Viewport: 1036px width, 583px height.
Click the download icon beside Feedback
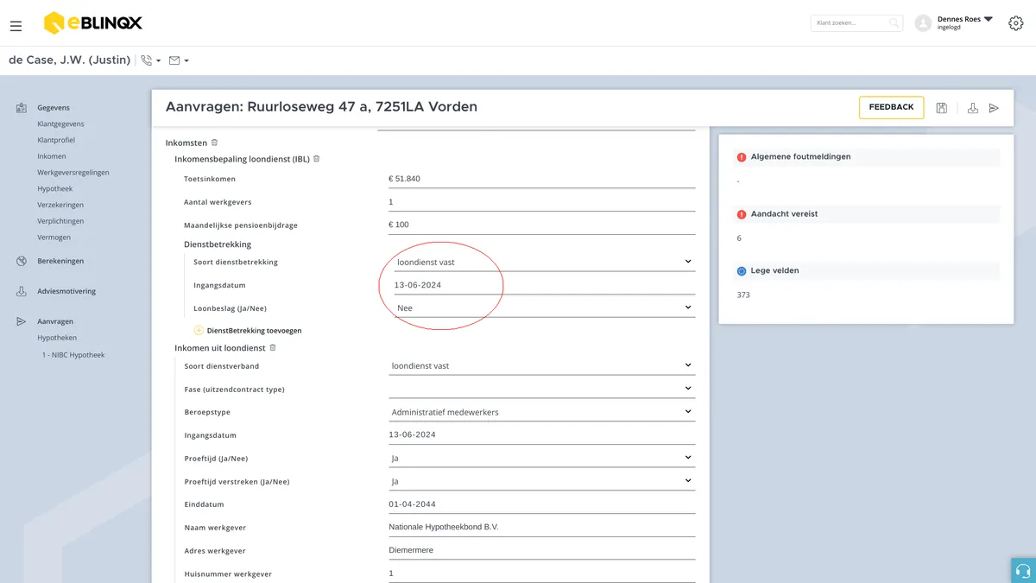(973, 108)
